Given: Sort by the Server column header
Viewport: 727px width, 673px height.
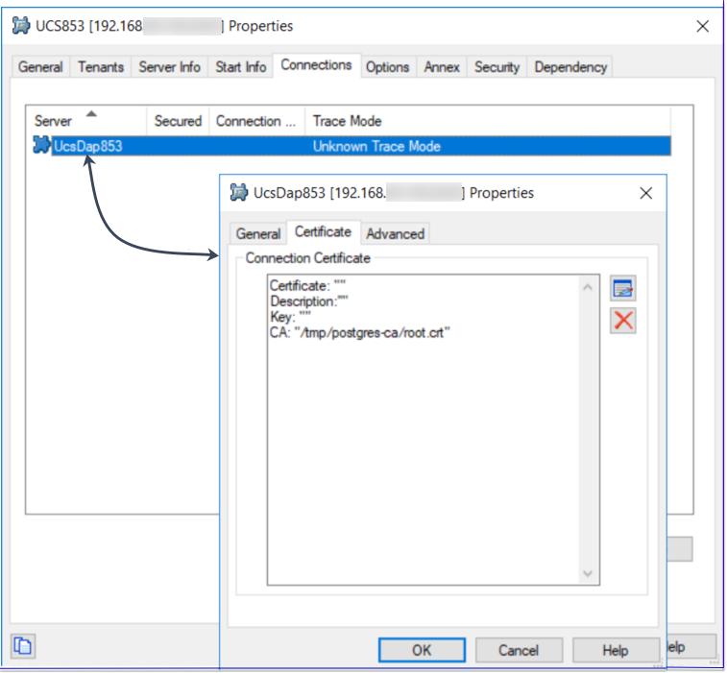Looking at the screenshot, I should tap(86, 121).
